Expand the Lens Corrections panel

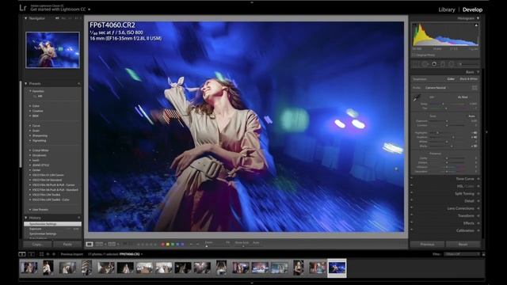[478, 208]
